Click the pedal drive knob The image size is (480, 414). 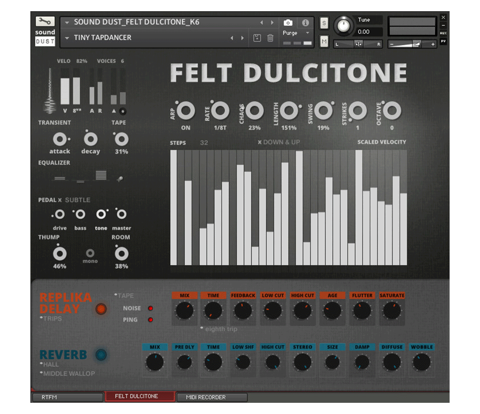coord(60,214)
